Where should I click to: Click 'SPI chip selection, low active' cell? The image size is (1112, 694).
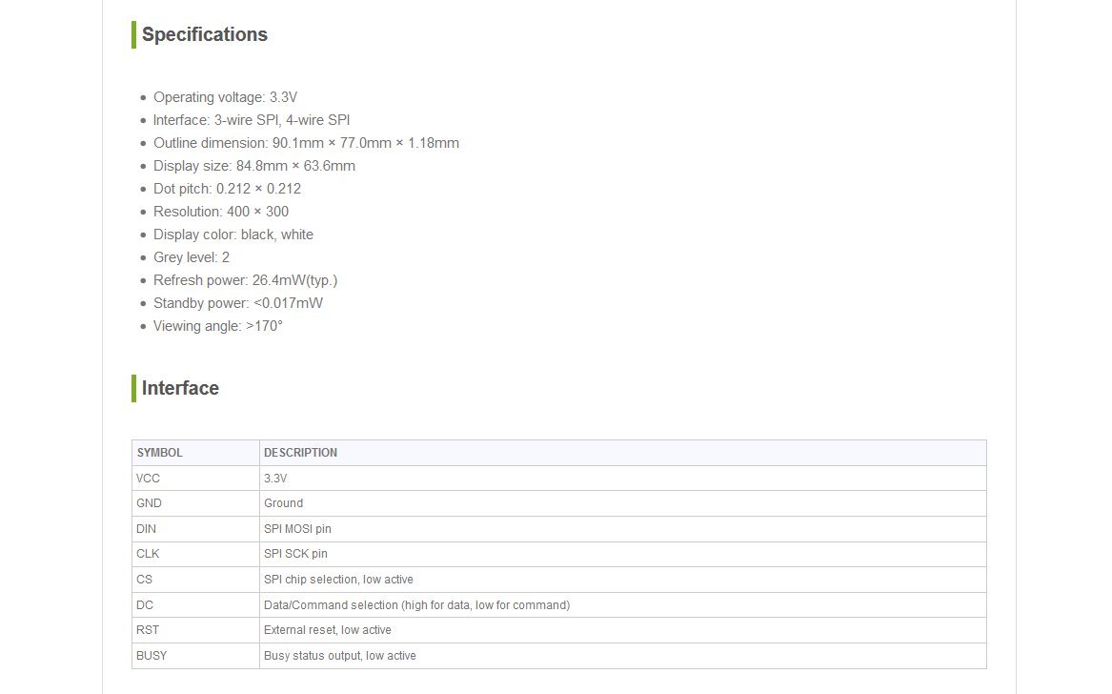click(622, 579)
